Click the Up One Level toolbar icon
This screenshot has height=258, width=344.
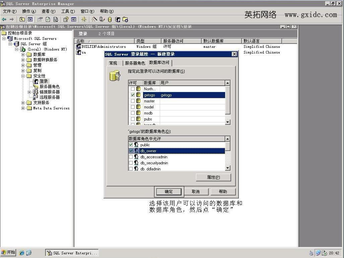[x=22, y=19]
